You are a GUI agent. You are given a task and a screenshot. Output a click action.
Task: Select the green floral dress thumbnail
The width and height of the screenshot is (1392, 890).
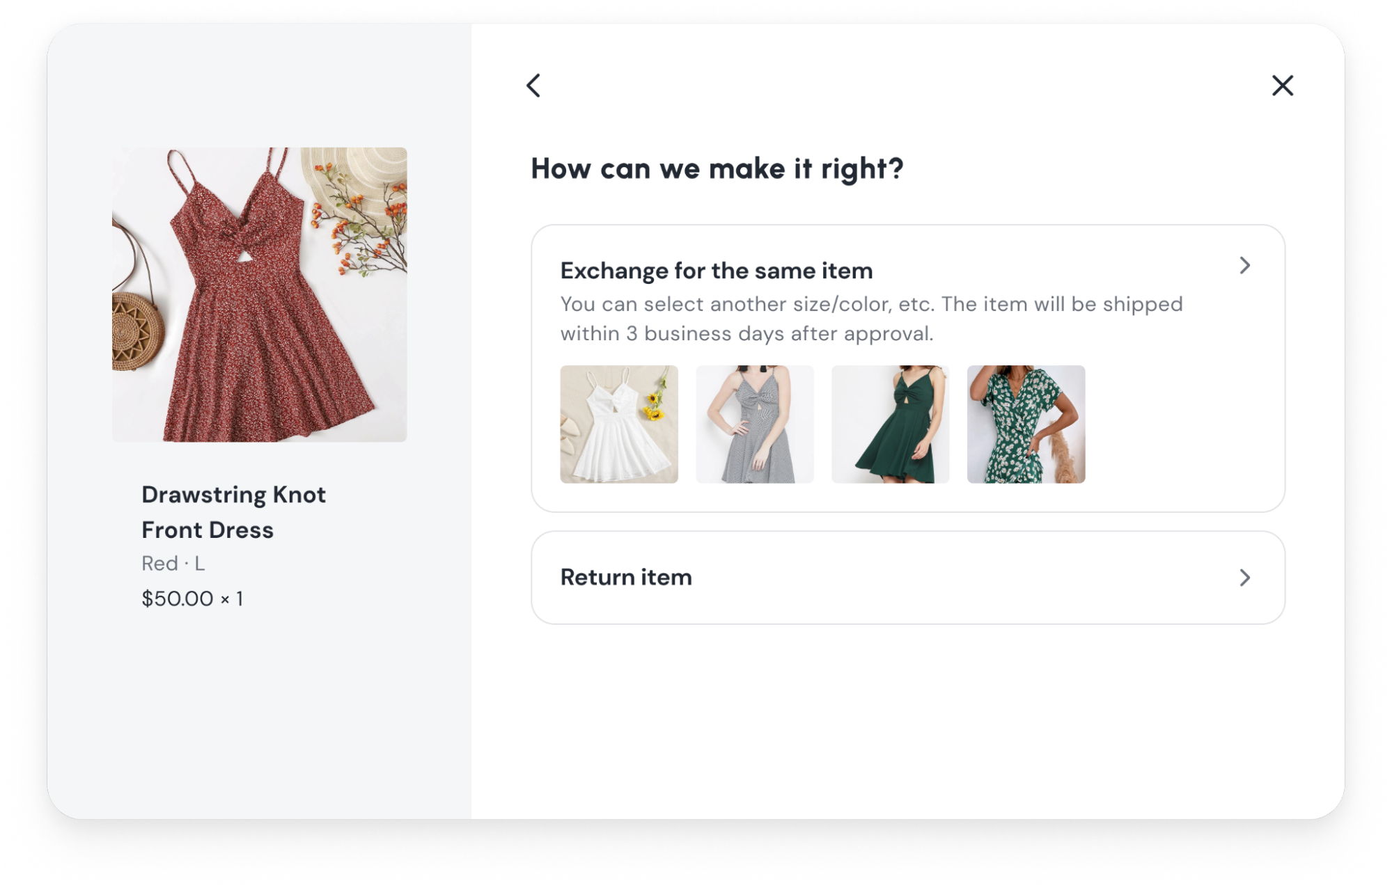[x=1026, y=424]
